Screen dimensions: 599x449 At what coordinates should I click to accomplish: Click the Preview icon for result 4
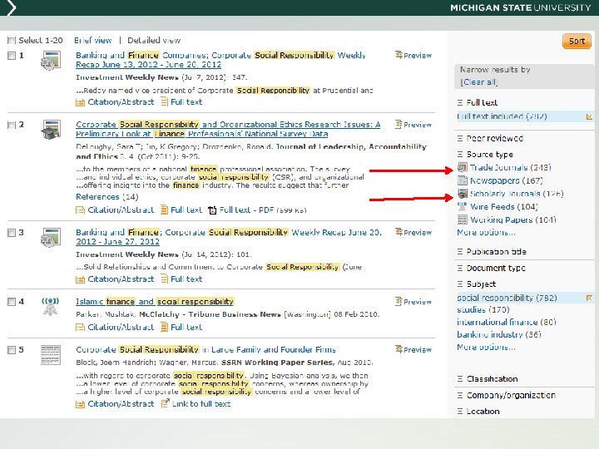399,301
